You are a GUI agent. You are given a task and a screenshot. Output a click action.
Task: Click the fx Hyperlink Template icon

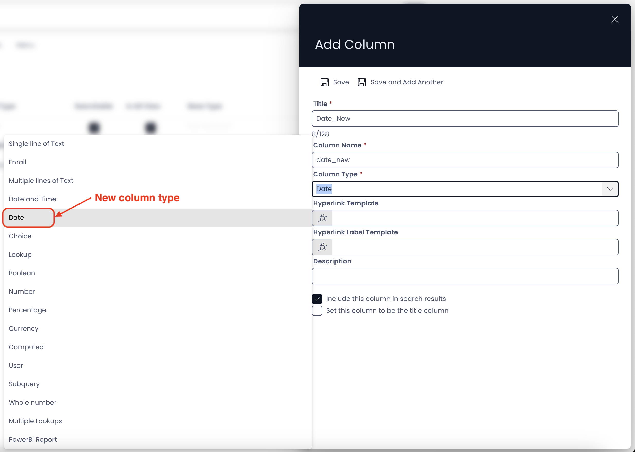pyautogui.click(x=322, y=218)
